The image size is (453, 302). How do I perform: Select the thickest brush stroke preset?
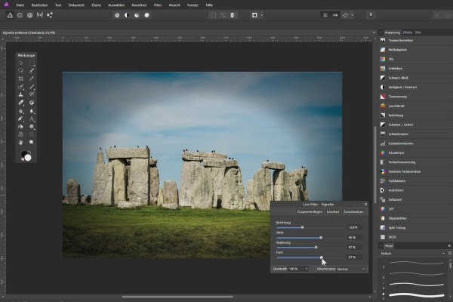pyautogui.click(x=416, y=295)
